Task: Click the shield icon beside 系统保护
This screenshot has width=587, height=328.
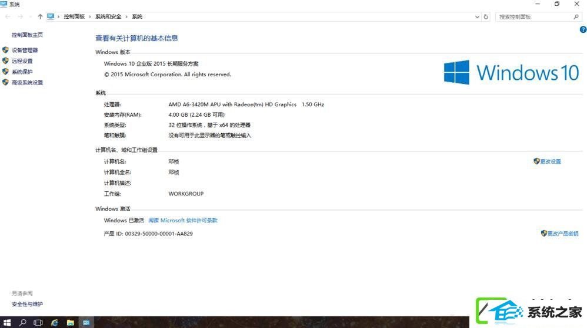Action: pyautogui.click(x=5, y=72)
